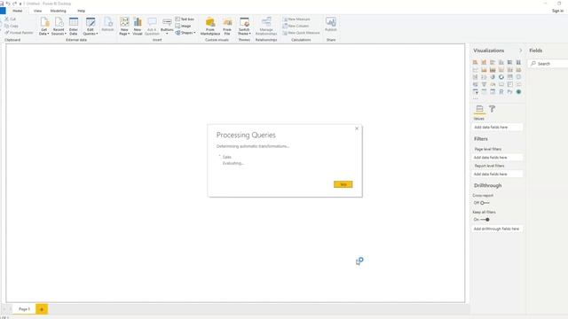Click Manage Relationships icon
The width and height of the screenshot is (568, 319).
(x=266, y=21)
